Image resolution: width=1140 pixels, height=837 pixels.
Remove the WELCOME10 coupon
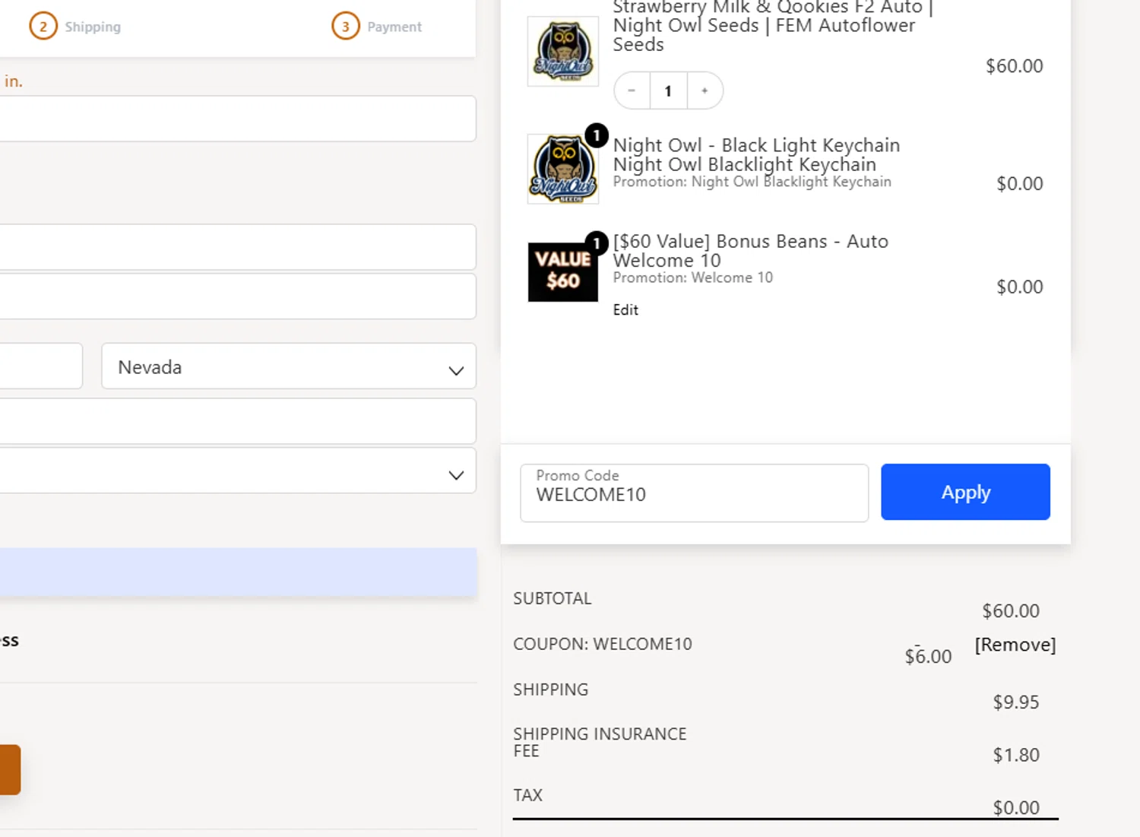pos(1015,645)
